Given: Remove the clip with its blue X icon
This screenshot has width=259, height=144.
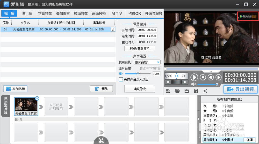Looking at the screenshot, I should point(37,98).
